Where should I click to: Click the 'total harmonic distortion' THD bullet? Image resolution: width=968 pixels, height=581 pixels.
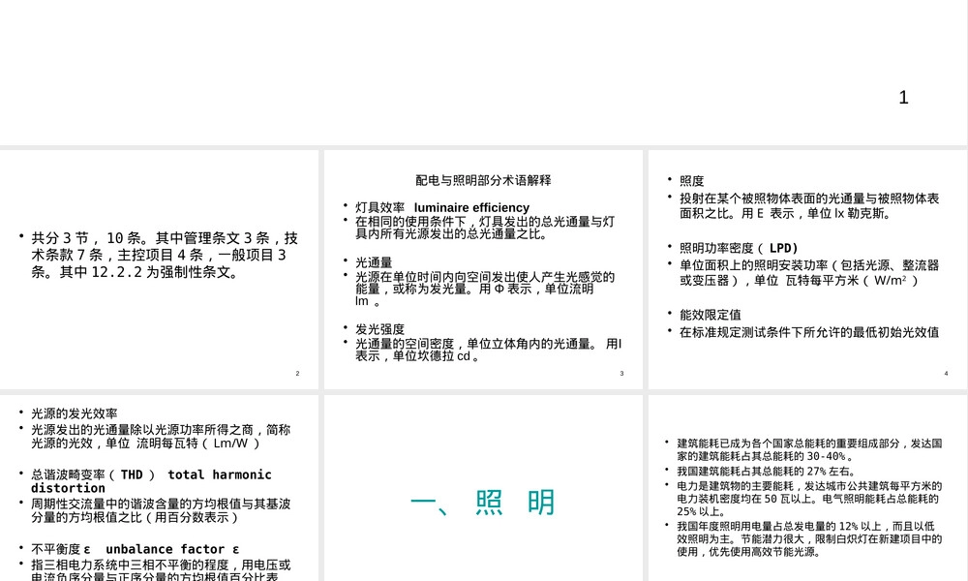[151, 481]
